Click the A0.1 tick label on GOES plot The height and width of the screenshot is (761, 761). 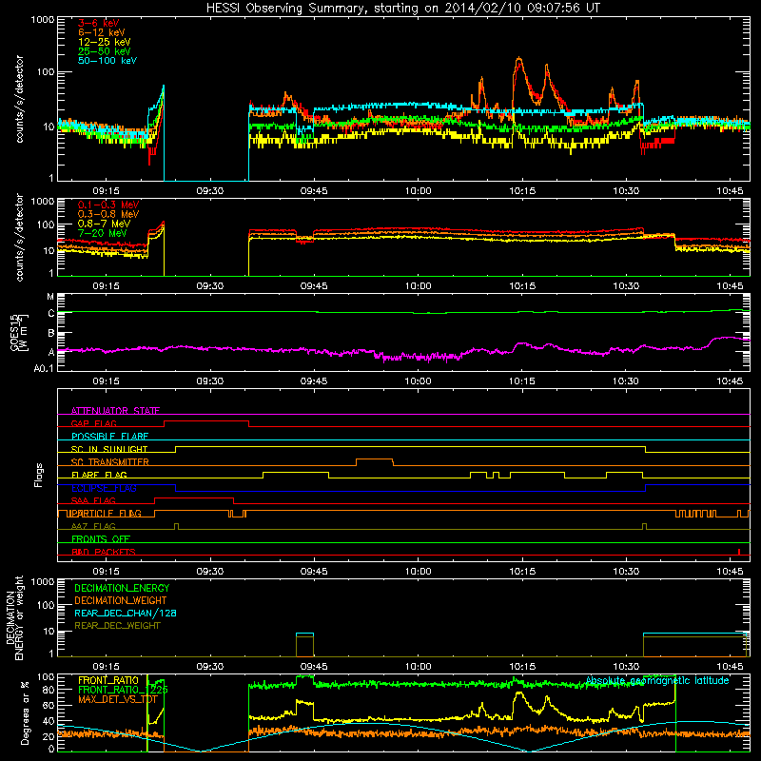click(44, 369)
